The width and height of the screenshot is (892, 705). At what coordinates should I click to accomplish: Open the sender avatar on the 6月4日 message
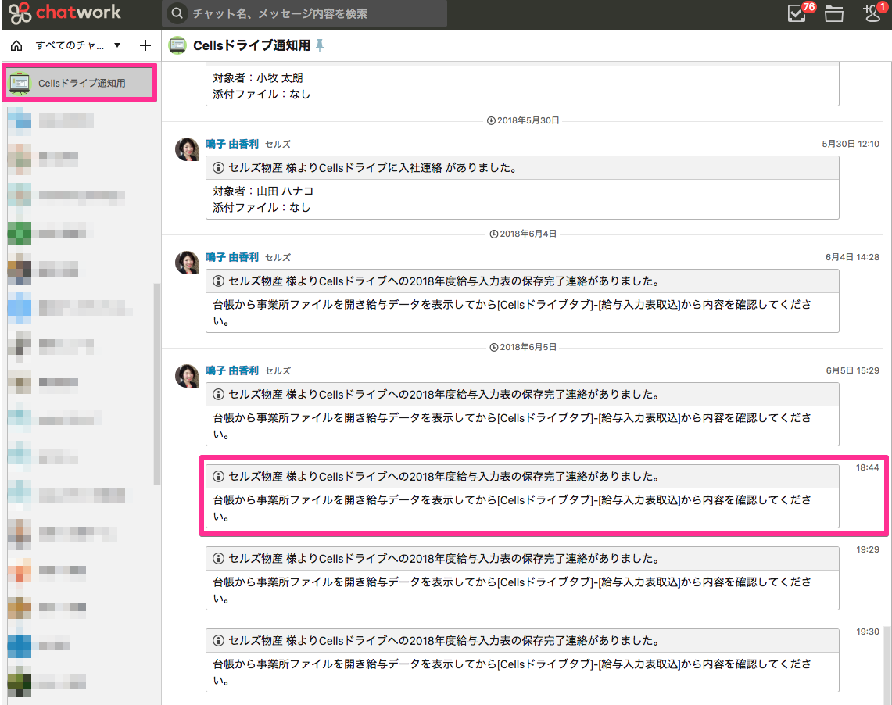click(x=187, y=263)
